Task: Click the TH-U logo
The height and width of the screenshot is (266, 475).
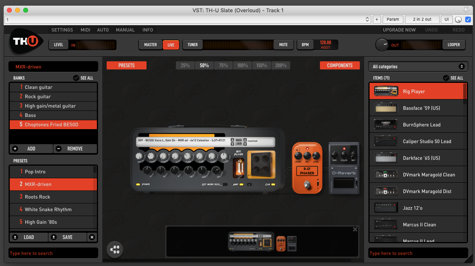Action: click(26, 41)
